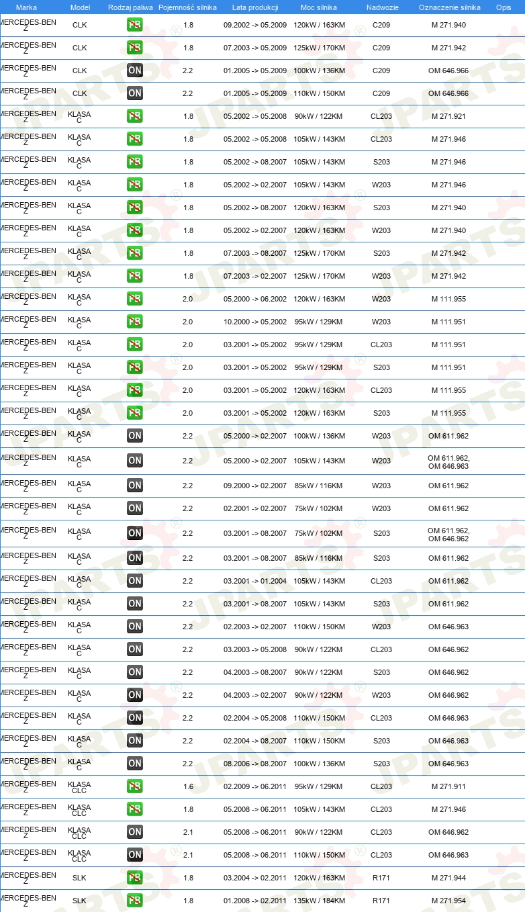The image size is (525, 912).
Task: Click ON icon in the 09.2000 -> 02.2007 row
Action: coord(135,486)
